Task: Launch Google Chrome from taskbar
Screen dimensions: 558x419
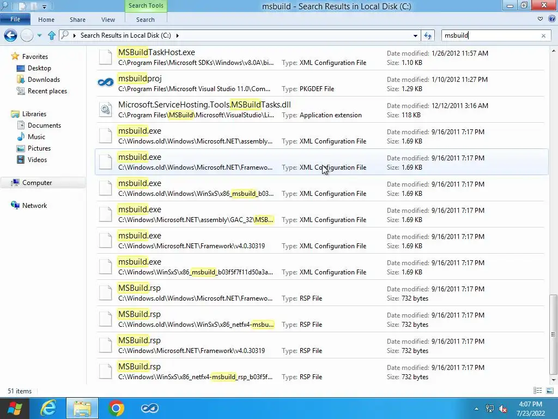Action: point(116,408)
